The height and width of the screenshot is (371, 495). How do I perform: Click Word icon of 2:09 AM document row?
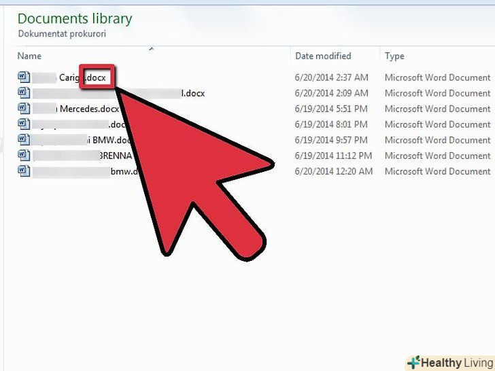click(x=24, y=92)
